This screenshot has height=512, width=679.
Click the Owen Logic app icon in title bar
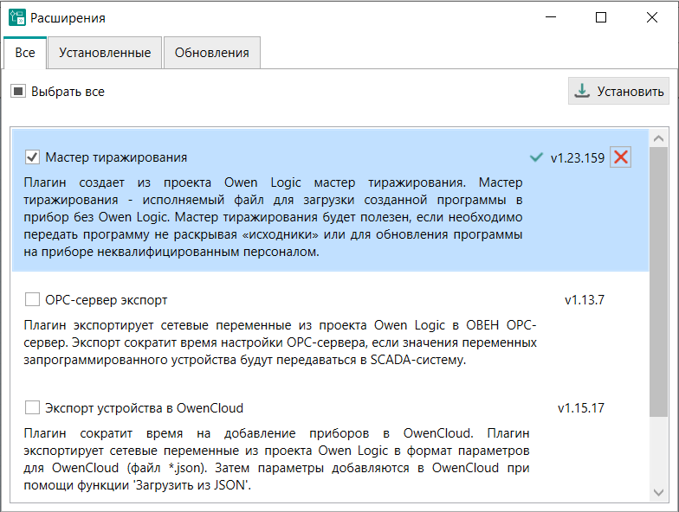16,17
